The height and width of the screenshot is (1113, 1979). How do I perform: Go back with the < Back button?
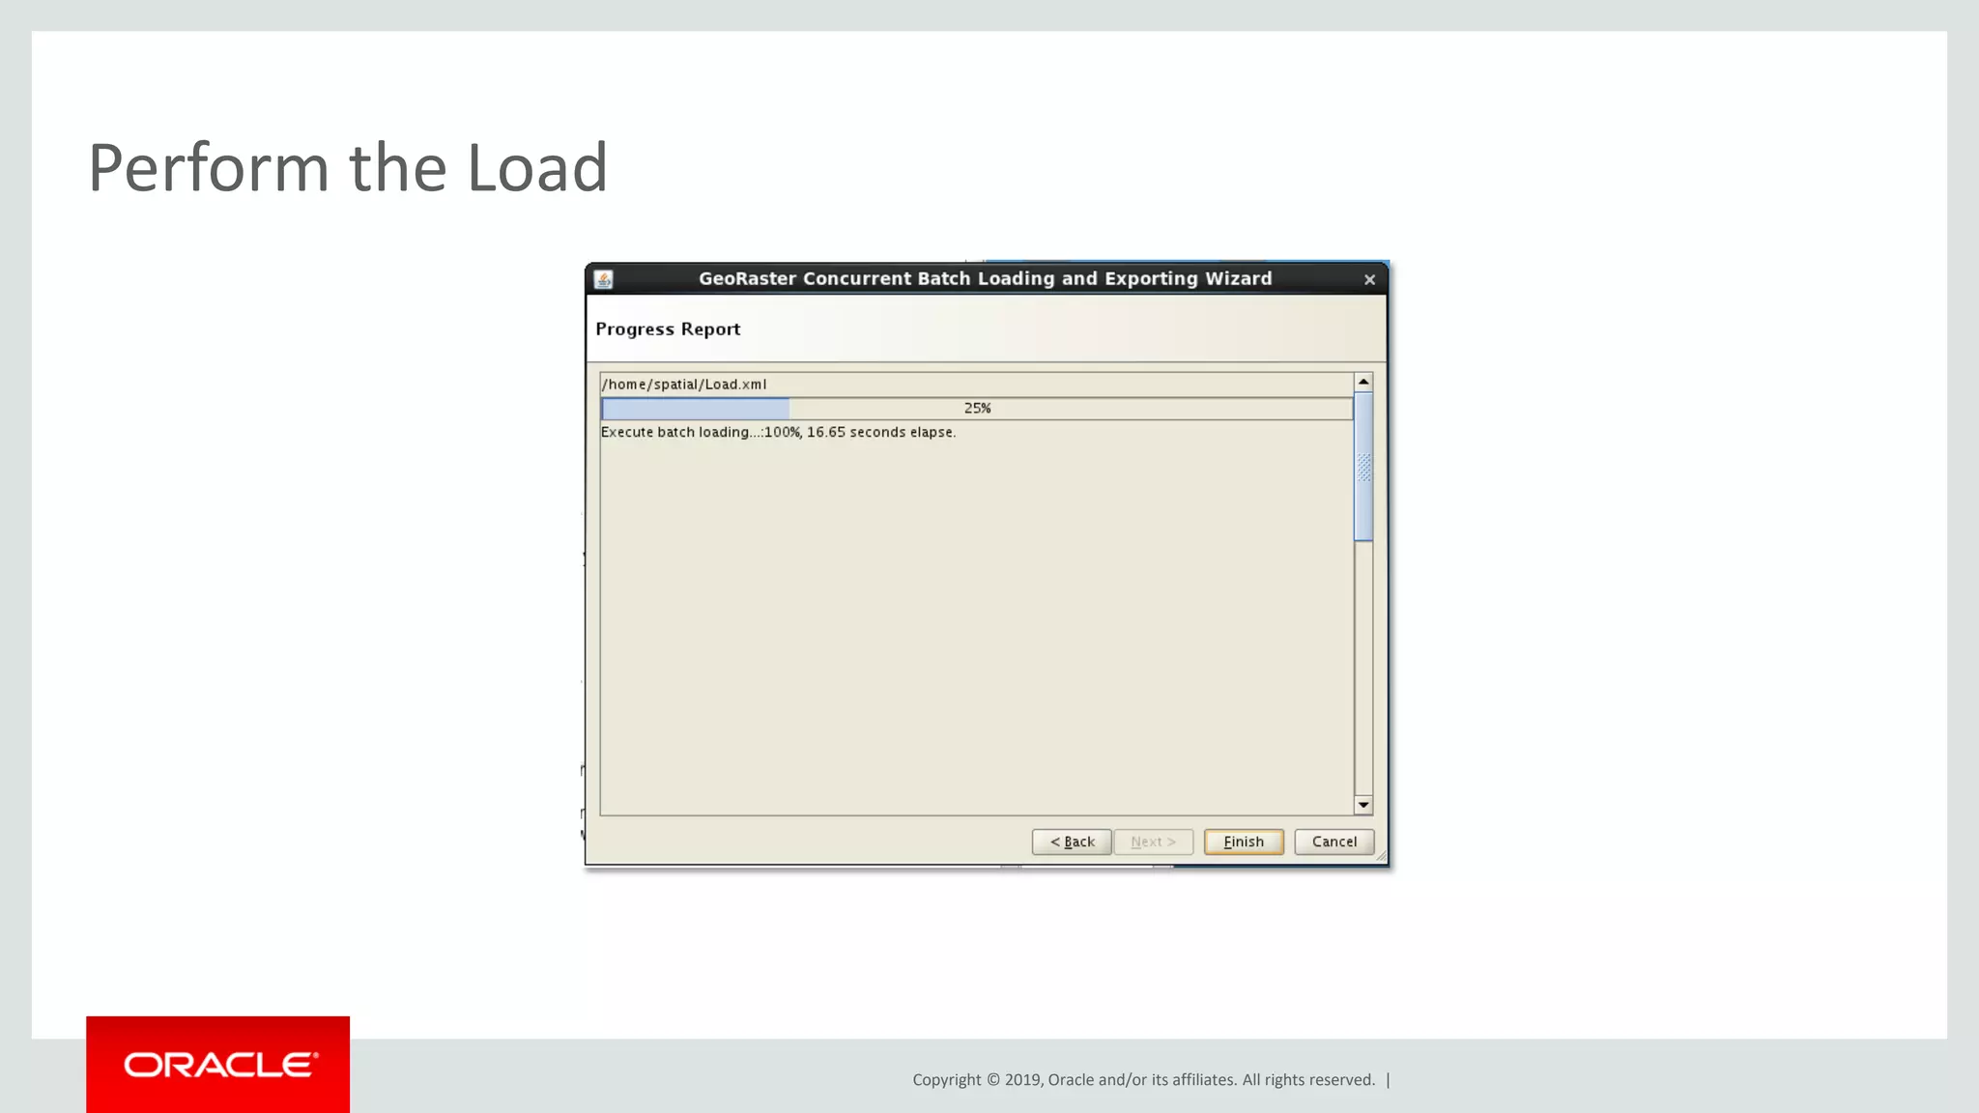pos(1072,842)
